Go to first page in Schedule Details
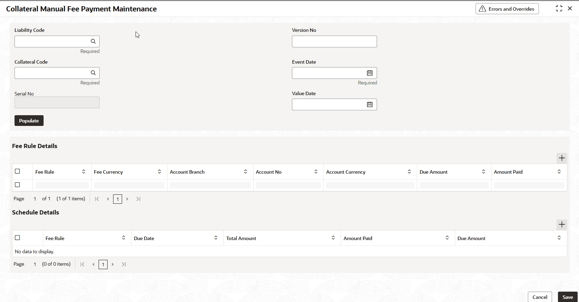 82,264
